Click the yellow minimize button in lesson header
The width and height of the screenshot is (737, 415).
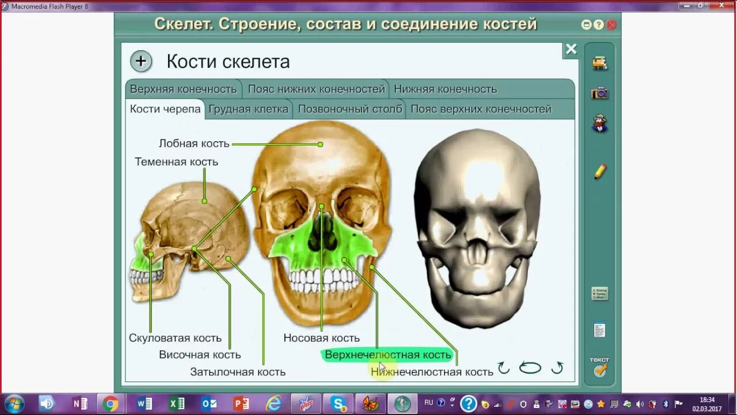click(587, 25)
